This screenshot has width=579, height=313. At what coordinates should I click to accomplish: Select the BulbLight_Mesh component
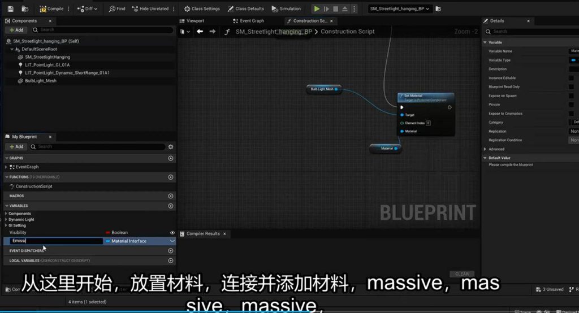click(x=40, y=81)
